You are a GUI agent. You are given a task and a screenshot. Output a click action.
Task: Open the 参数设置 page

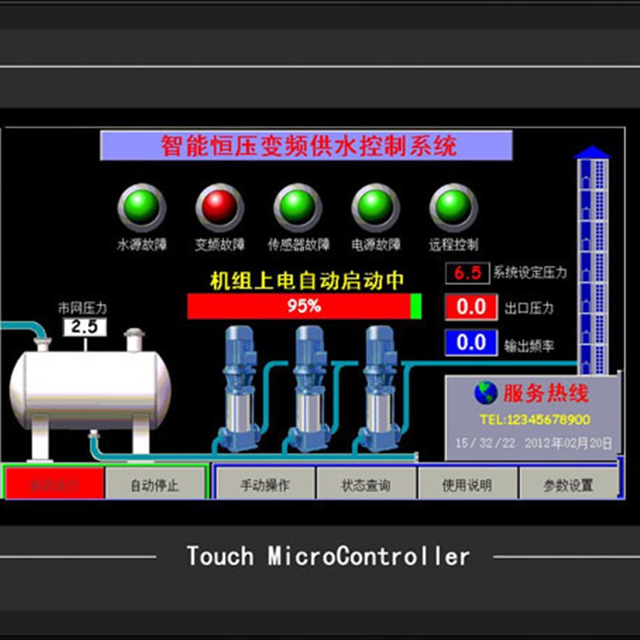point(568,484)
